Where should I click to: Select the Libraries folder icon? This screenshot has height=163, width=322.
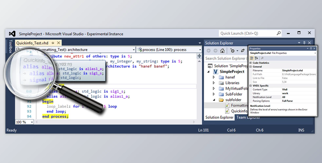[x=221, y=83]
